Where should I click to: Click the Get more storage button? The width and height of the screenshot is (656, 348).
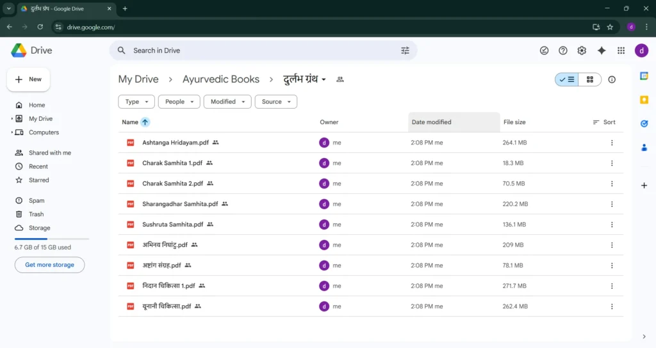click(x=49, y=265)
